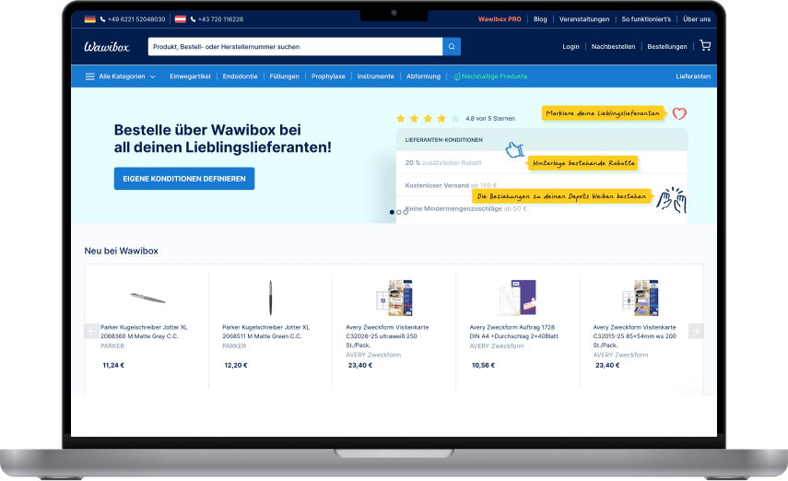The image size is (788, 481).
Task: Click the fourth rating star
Action: pos(441,119)
